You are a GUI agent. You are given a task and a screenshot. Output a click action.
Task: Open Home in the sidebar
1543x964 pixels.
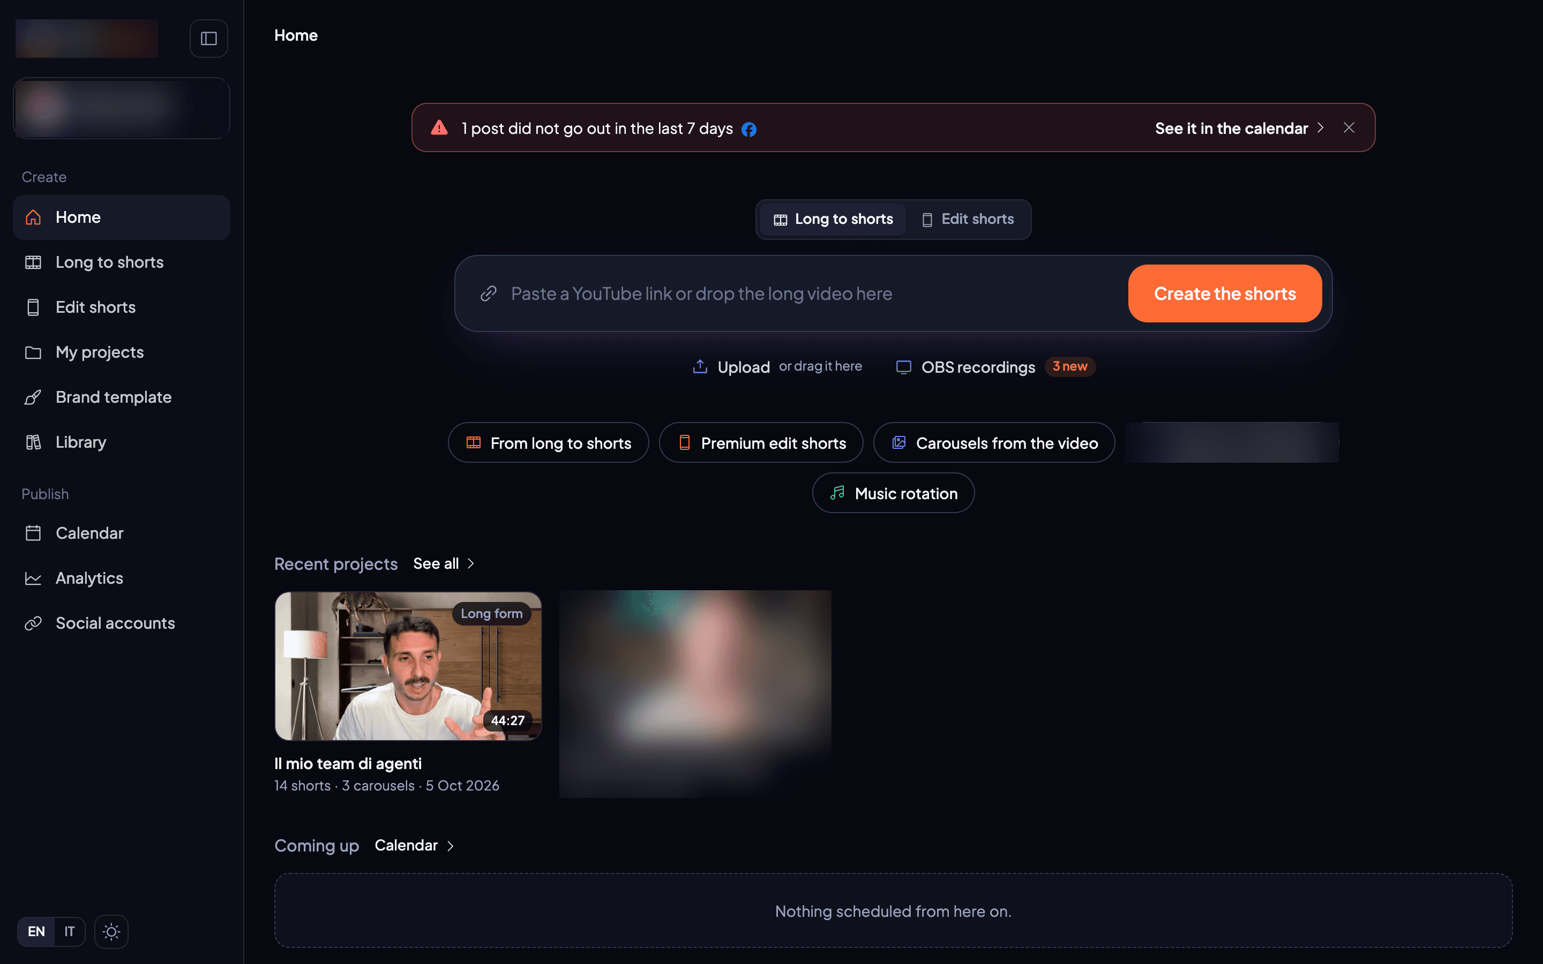122,217
